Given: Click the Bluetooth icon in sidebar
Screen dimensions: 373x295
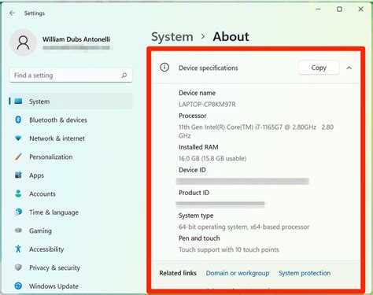Looking at the screenshot, I should click(18, 120).
